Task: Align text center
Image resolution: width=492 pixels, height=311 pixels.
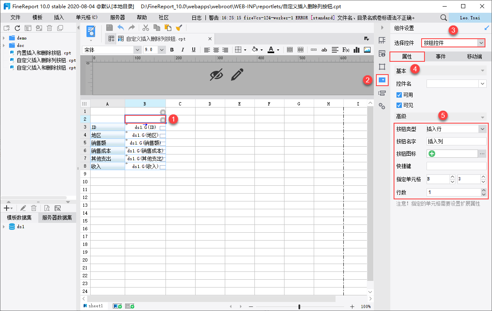Action: click(216, 50)
